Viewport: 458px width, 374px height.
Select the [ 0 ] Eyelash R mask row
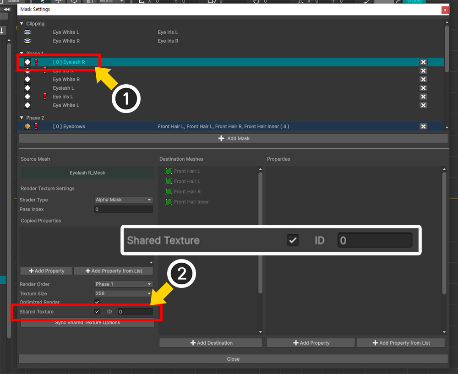click(x=231, y=62)
